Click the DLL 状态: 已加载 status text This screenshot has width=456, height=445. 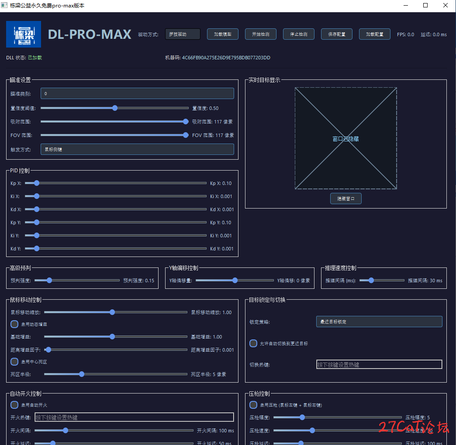24,58
